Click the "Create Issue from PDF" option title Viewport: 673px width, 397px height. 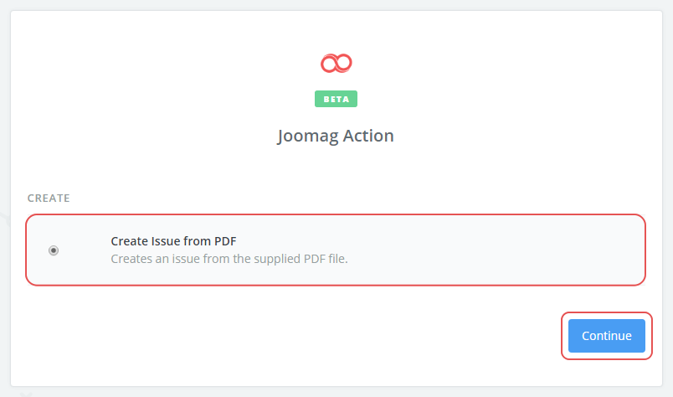point(173,241)
